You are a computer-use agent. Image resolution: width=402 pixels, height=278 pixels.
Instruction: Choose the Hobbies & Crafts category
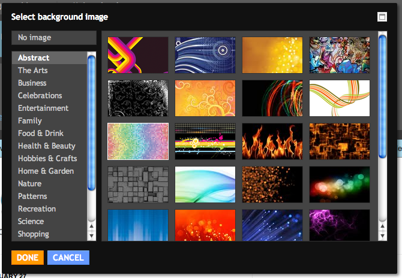point(47,158)
